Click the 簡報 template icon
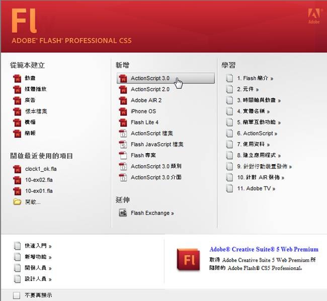This screenshot has width=327, height=301. click(17, 134)
